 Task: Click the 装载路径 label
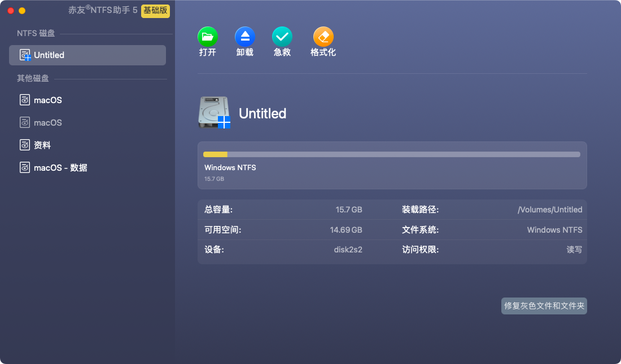[x=420, y=210]
